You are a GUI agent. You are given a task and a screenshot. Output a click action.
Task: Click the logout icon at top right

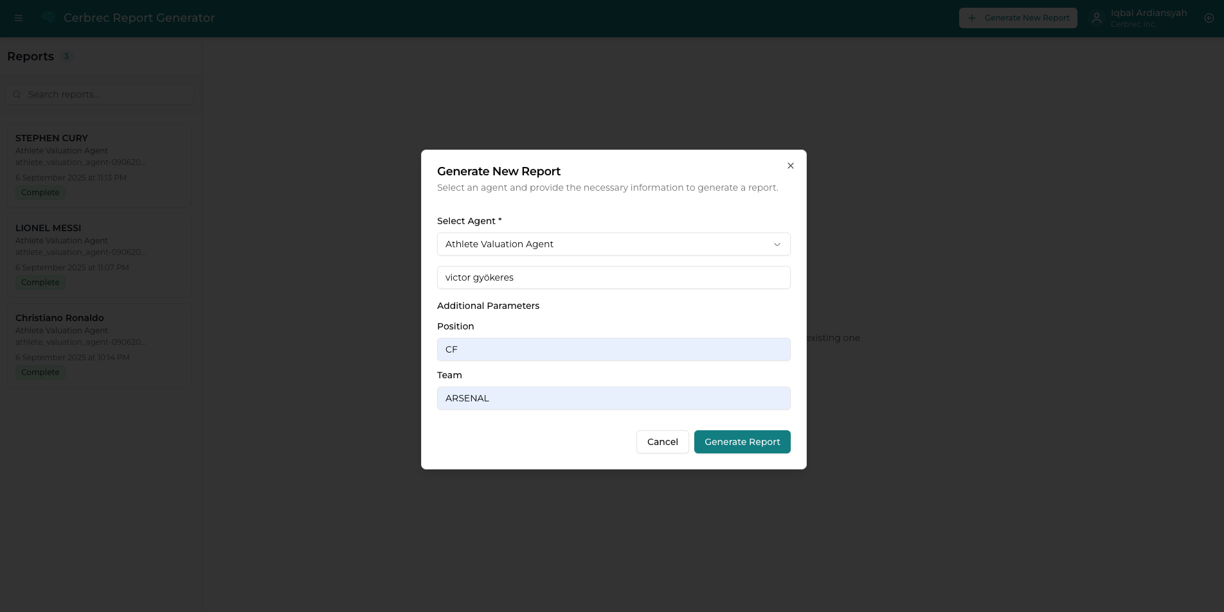pyautogui.click(x=1209, y=18)
